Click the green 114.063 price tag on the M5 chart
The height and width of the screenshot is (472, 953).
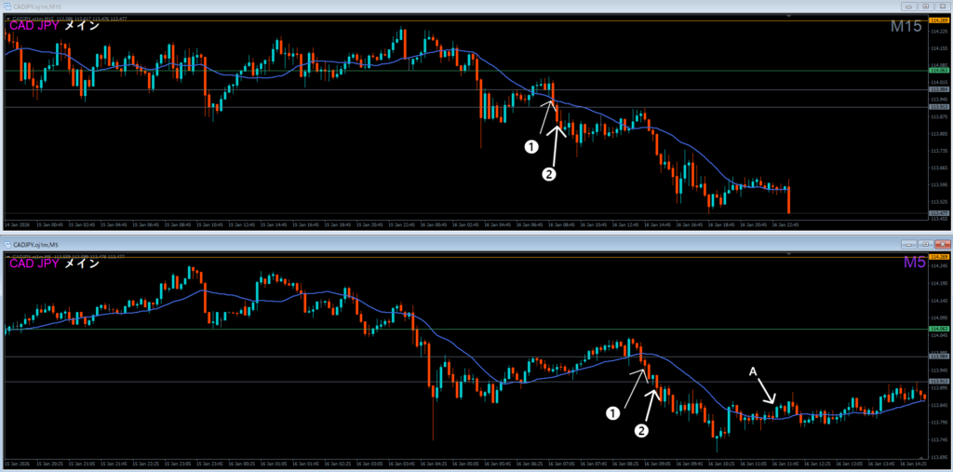[x=939, y=329]
